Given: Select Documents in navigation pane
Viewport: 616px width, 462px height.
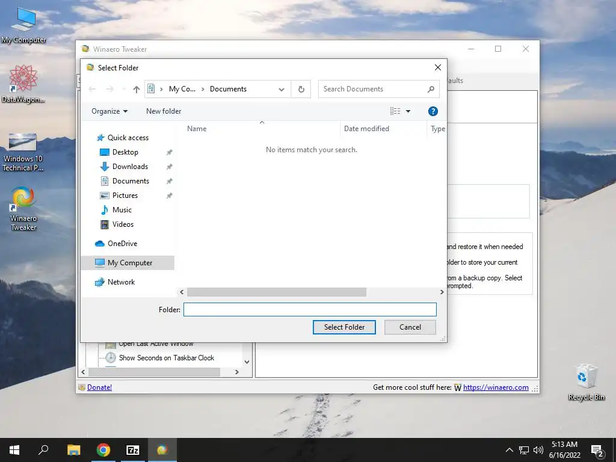Looking at the screenshot, I should (131, 181).
